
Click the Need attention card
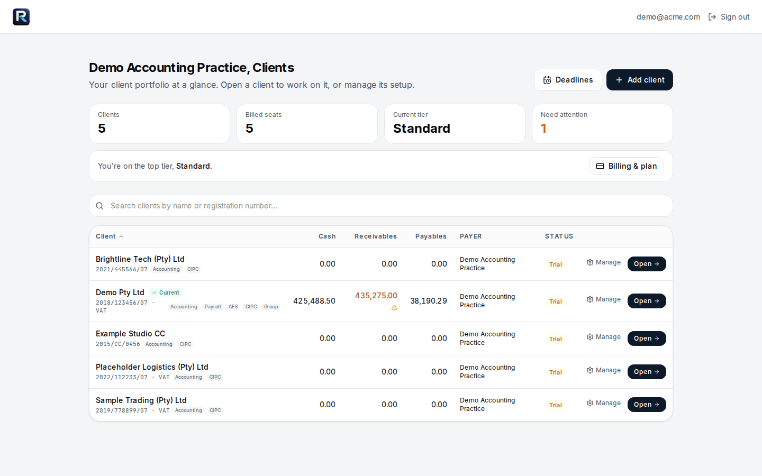[x=602, y=124]
